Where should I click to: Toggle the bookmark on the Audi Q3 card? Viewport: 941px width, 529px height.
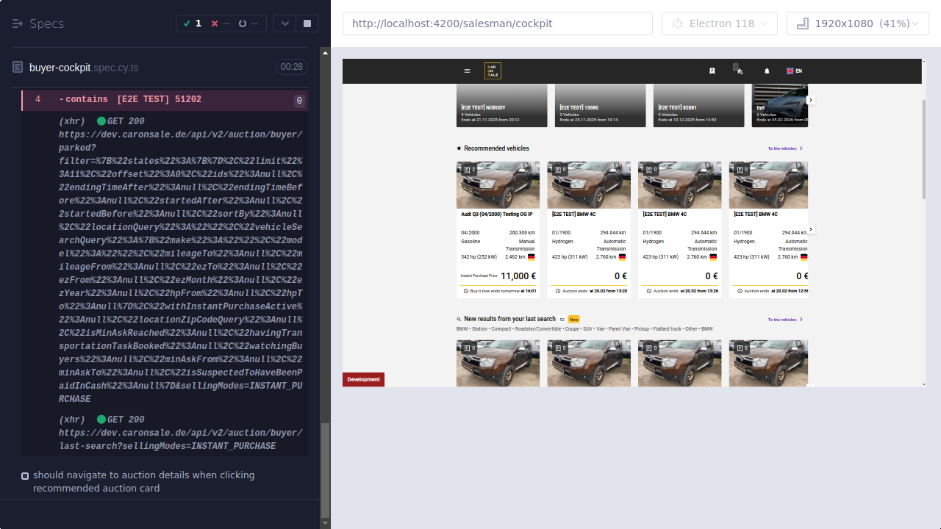(466, 169)
